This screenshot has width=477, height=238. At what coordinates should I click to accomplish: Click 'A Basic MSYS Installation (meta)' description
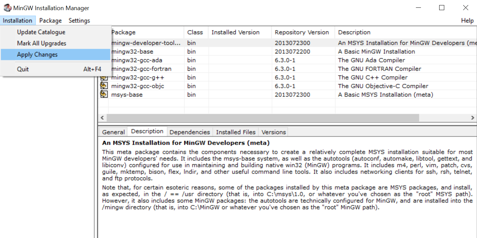(386, 94)
